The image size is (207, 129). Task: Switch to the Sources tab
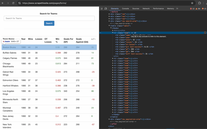[x=136, y=9]
